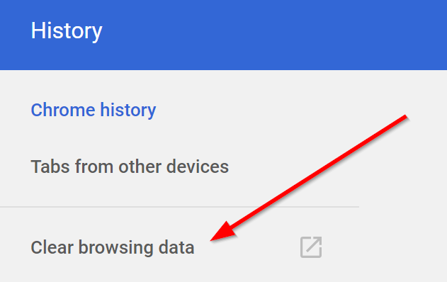Click the red arrow pointing at Clear browsing data

308,178
